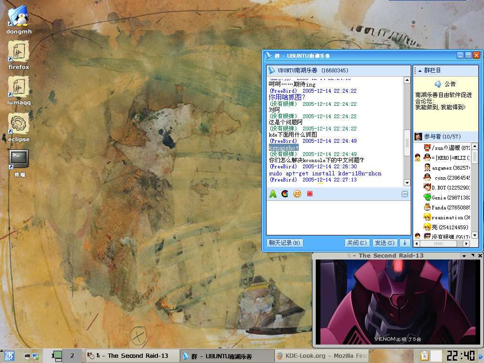Click chat log vertical scrollbar thumb
The image size is (484, 363).
click(407, 143)
